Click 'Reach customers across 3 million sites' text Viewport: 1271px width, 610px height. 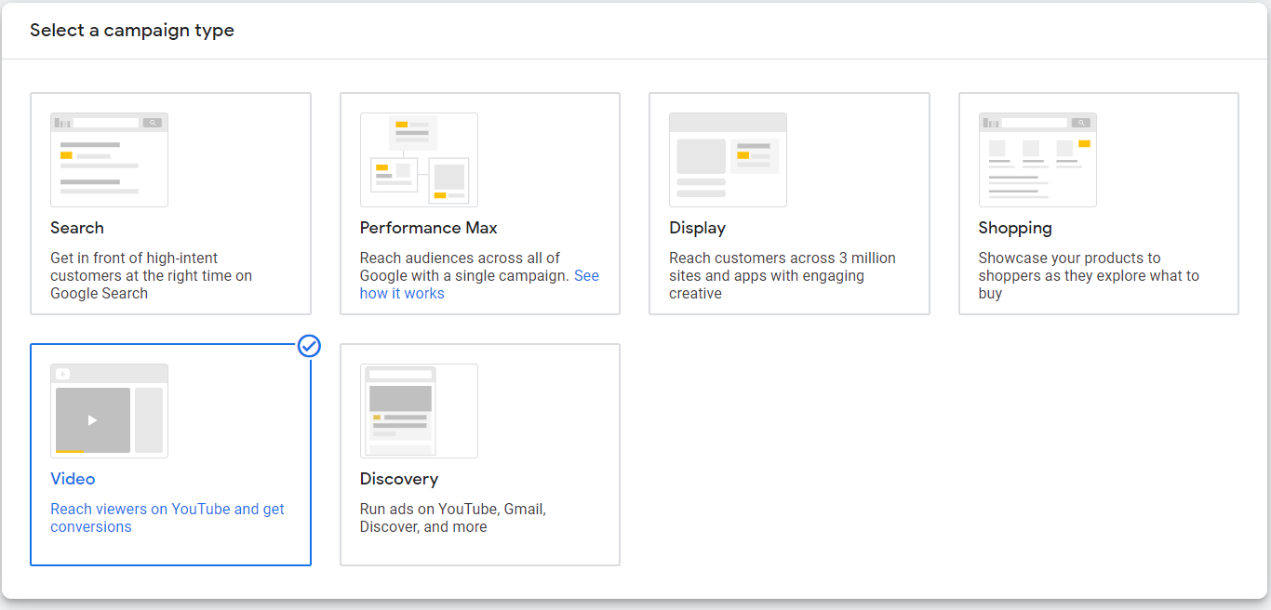pos(783,276)
